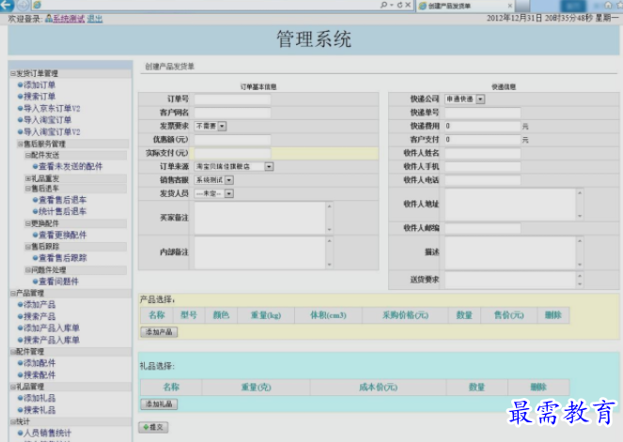Screen dimensions: 623x442
Task: Open the 订单来源 dropdown
Action: 234,167
